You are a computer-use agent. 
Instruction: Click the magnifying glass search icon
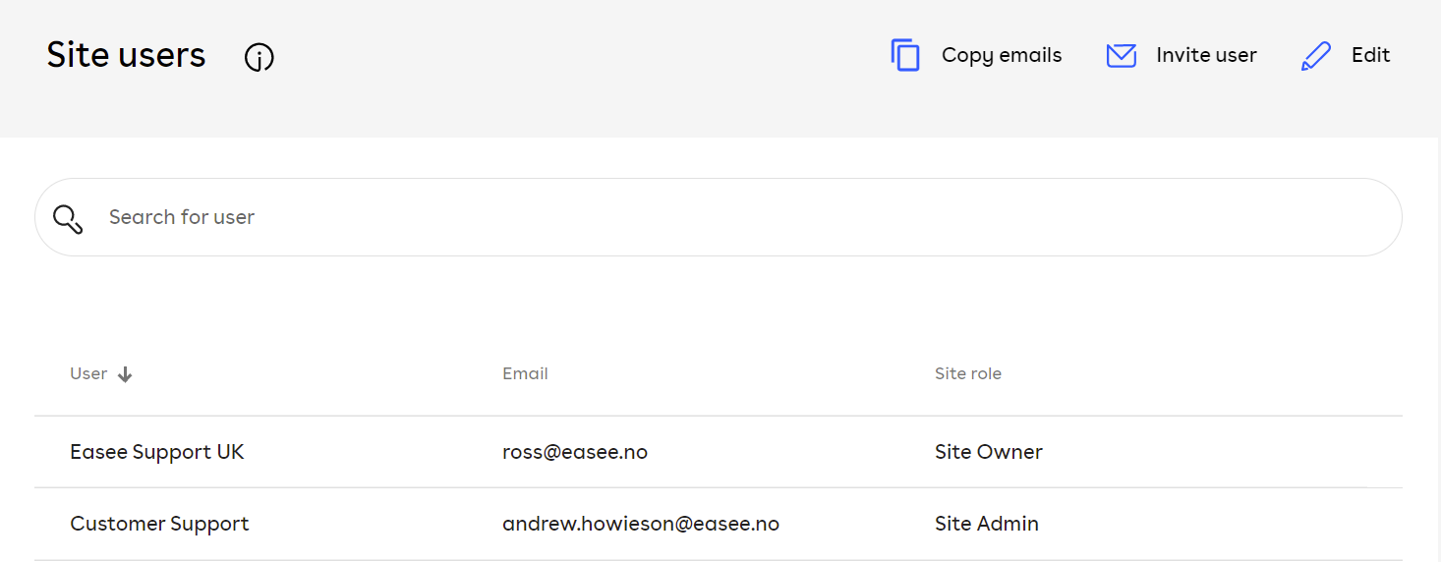[68, 219]
